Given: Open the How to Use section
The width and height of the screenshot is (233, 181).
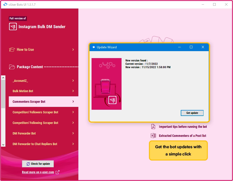Looking at the screenshot, I should [x=42, y=50].
